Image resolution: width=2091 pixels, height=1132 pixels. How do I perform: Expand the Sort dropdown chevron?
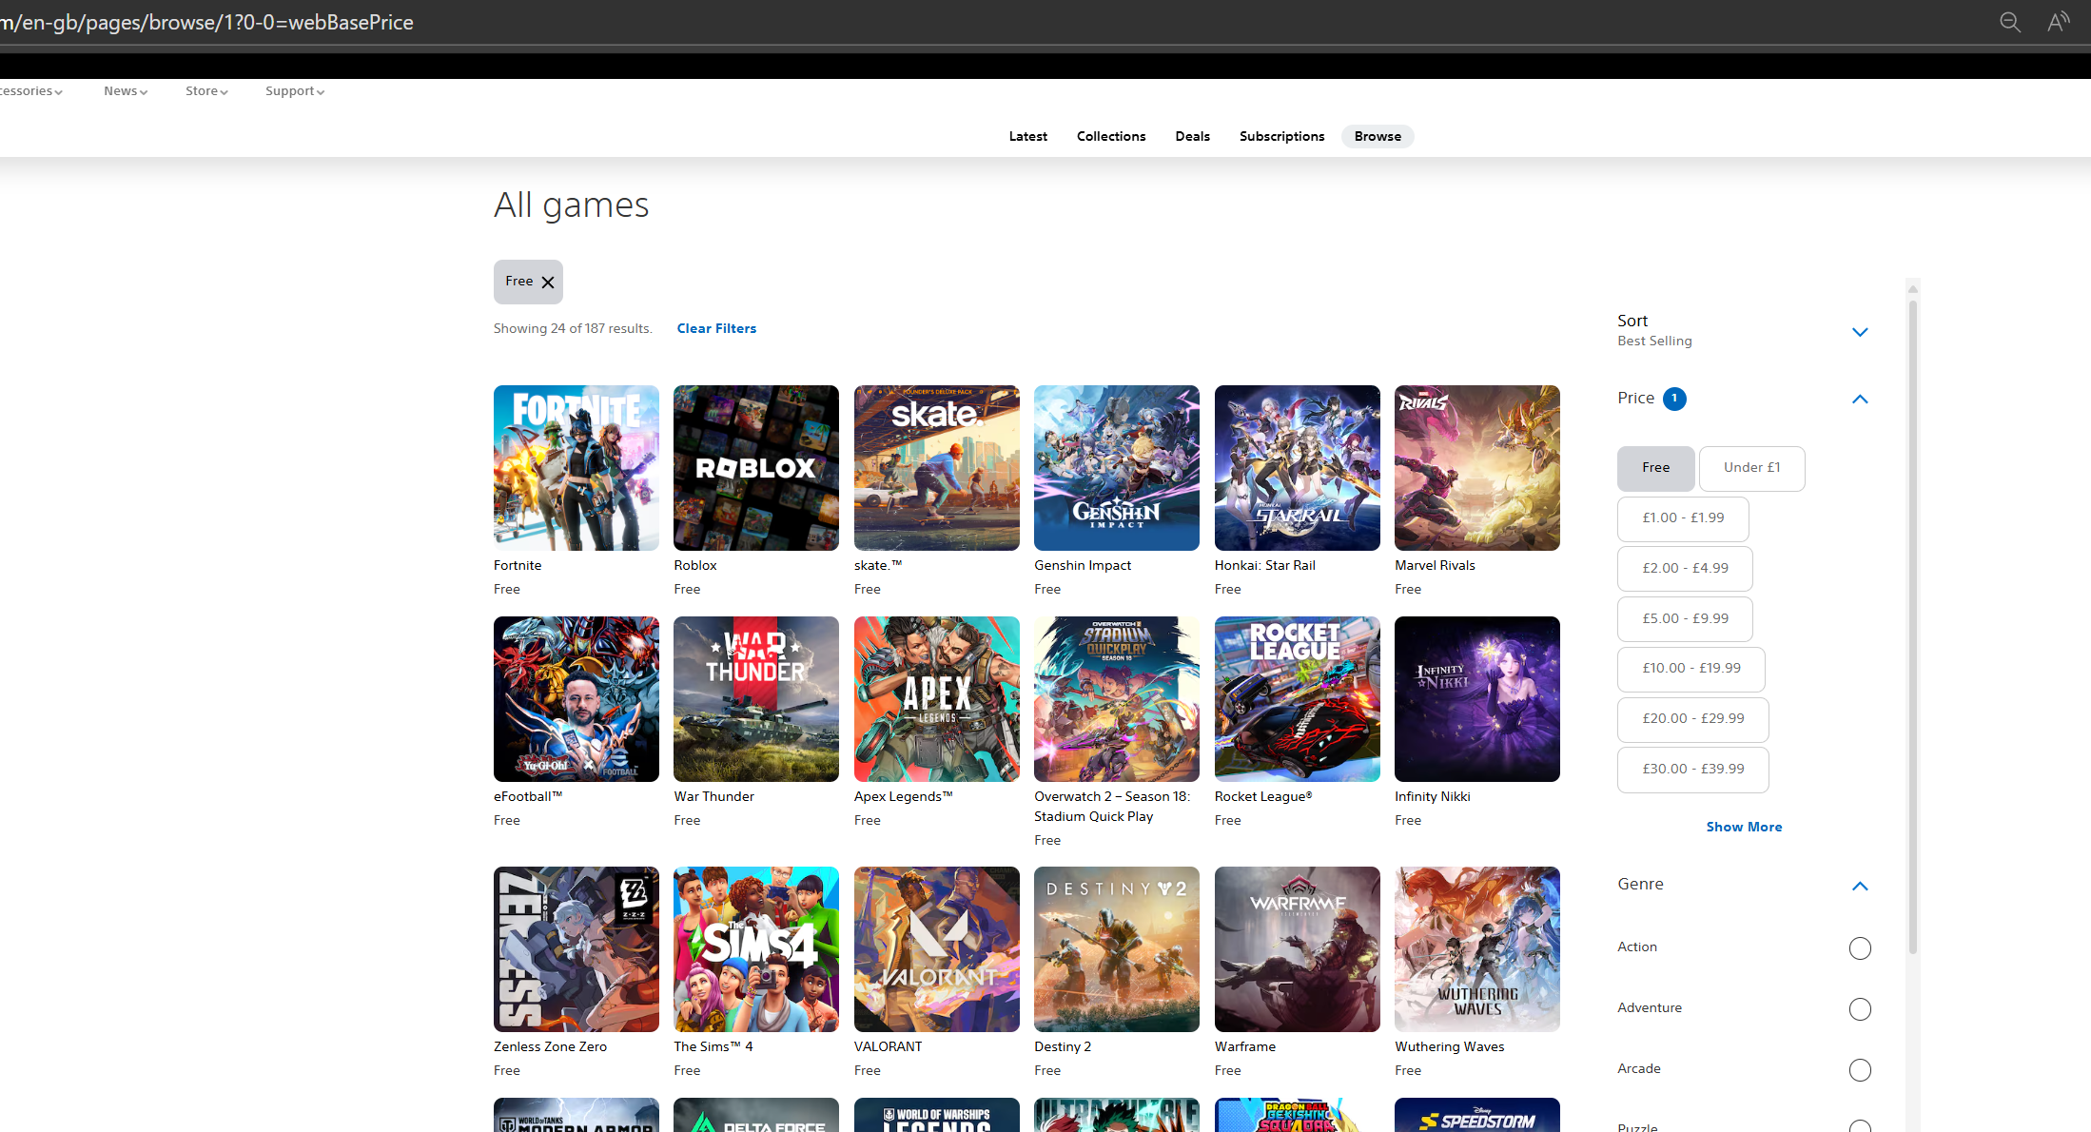coord(1860,332)
